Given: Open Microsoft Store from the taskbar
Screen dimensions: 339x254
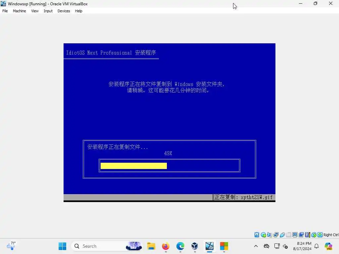Looking at the screenshot, I should coord(224,246).
